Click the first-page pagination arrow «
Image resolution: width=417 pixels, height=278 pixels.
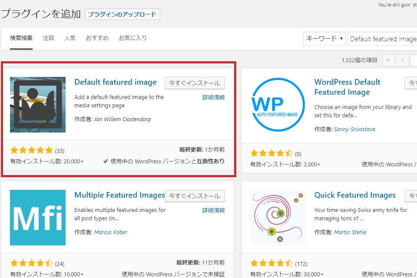point(388,60)
